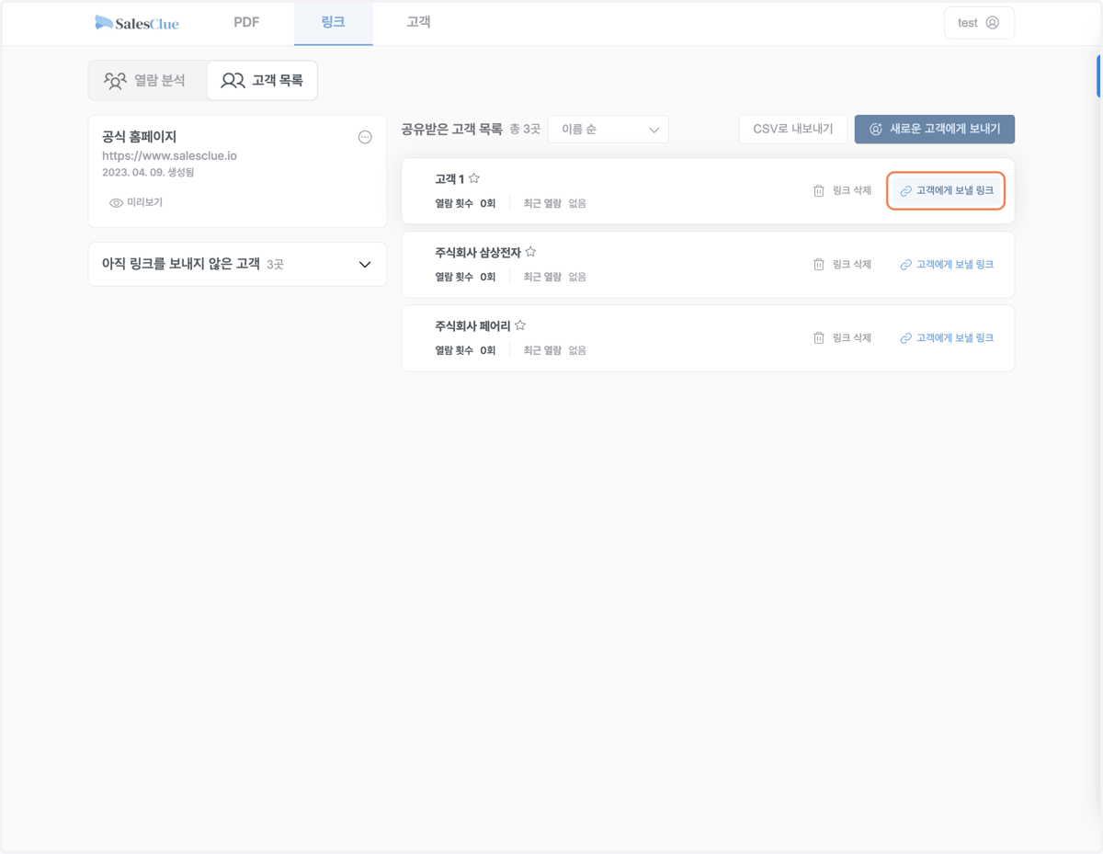
Task: Click link chain icon in 고객 1 row
Action: (905, 191)
